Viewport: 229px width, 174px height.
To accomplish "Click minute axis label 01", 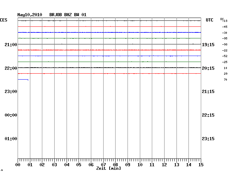I will click(30, 165).
